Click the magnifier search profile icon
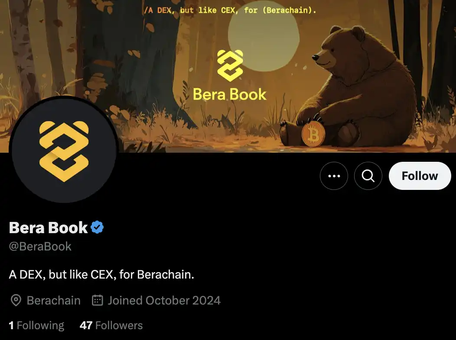The width and height of the screenshot is (456, 340). coord(368,176)
